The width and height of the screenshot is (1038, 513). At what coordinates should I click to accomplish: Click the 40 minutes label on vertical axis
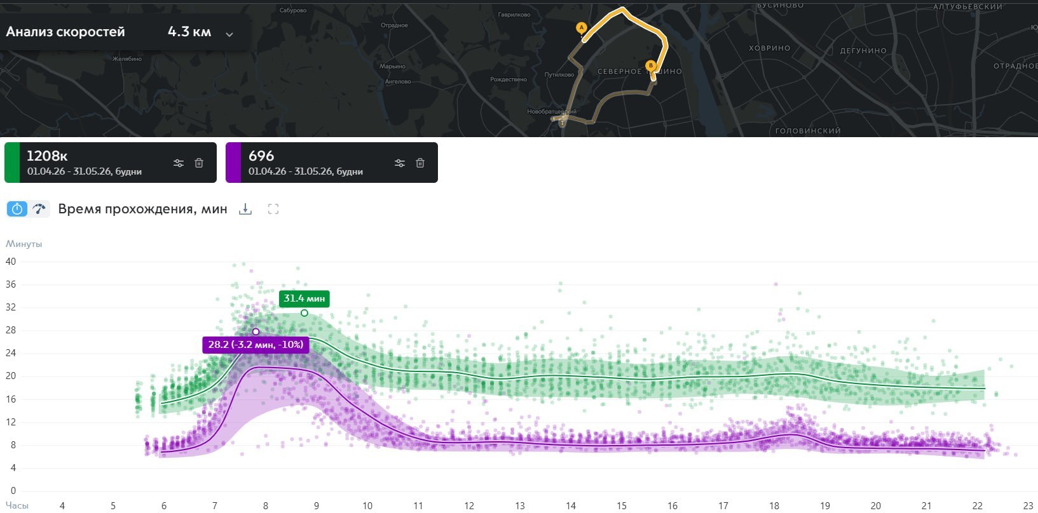[x=11, y=262]
